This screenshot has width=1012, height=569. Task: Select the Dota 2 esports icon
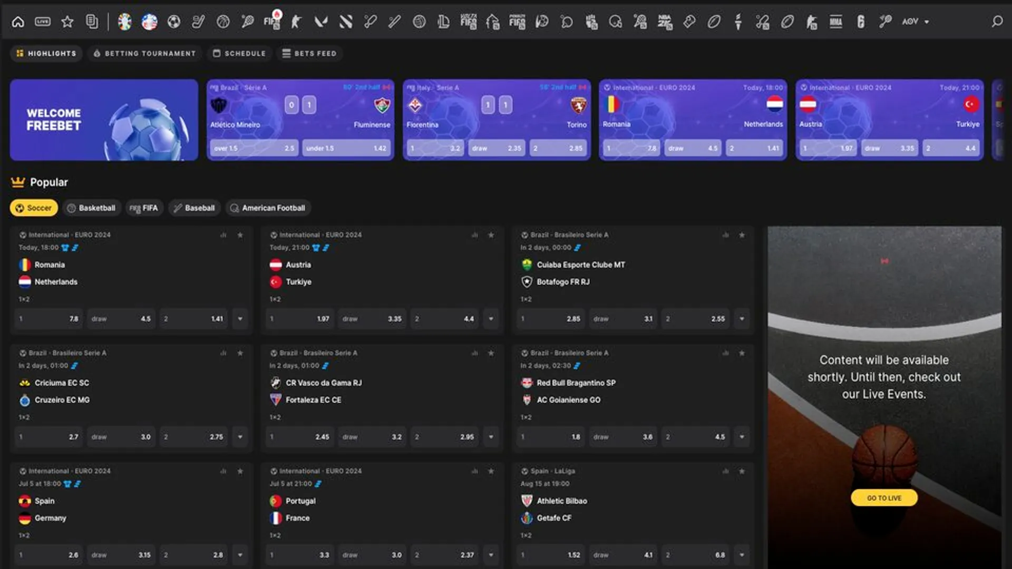click(x=345, y=22)
